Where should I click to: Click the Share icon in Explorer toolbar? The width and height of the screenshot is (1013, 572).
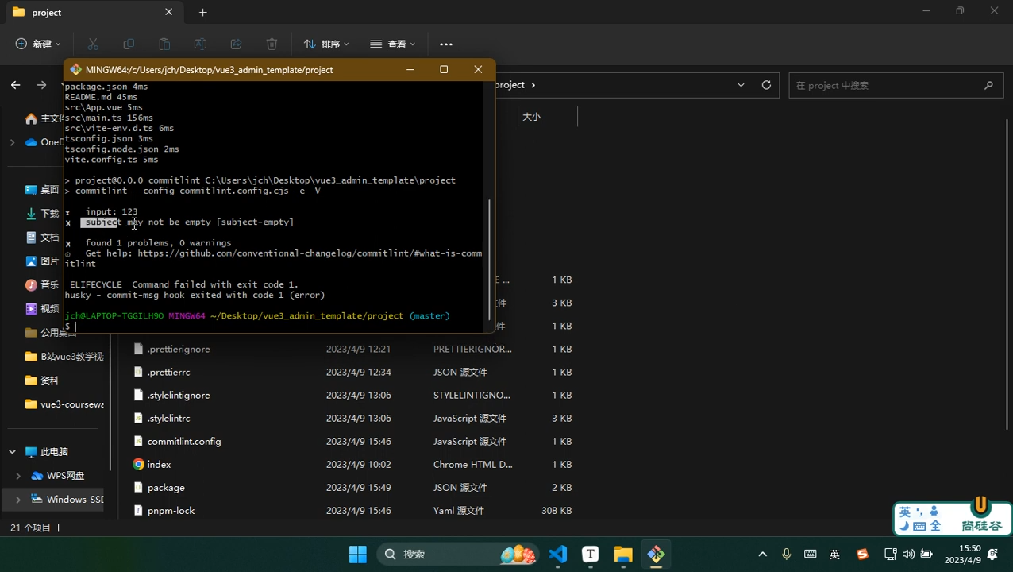(x=236, y=44)
